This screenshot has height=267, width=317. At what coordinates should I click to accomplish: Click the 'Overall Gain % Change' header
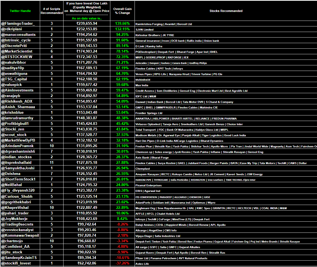pos(122,11)
